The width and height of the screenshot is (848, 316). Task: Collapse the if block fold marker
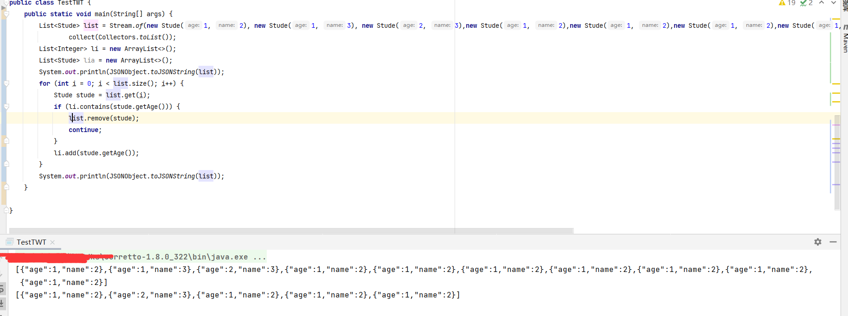coord(6,107)
